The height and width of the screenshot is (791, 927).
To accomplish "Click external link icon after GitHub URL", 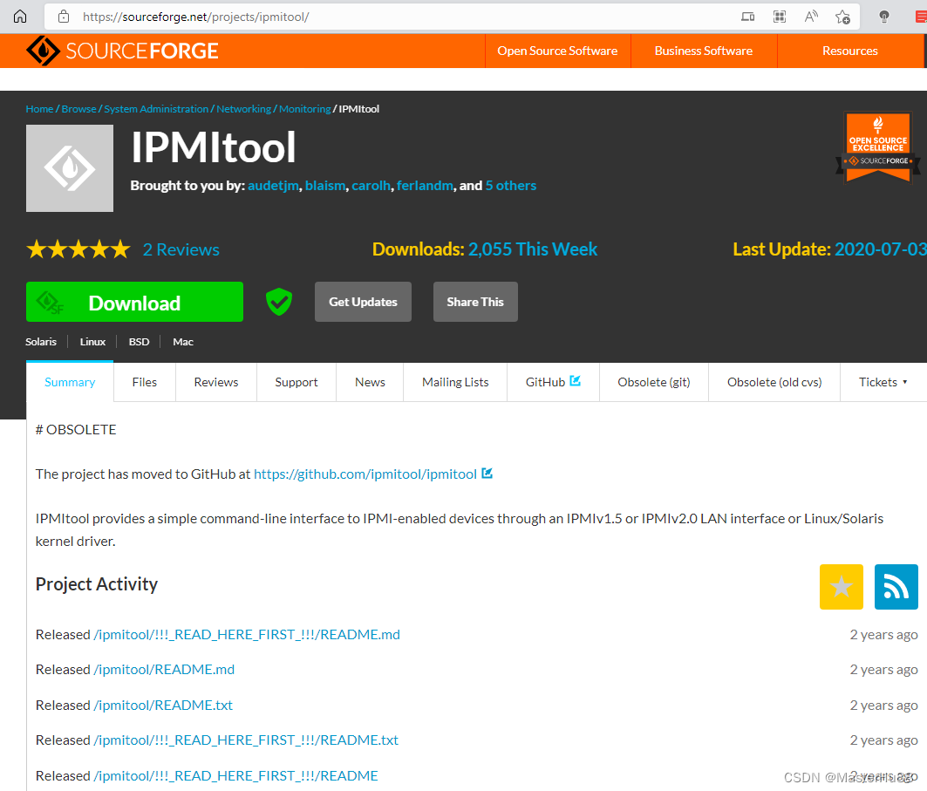I will click(x=487, y=474).
